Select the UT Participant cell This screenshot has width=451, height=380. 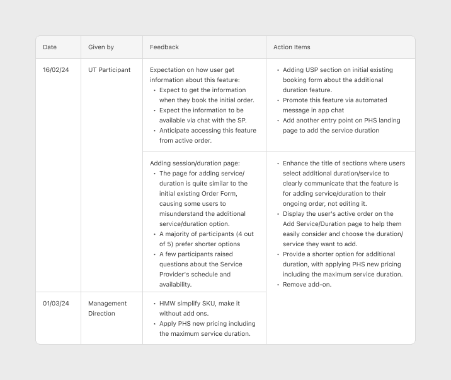click(110, 70)
